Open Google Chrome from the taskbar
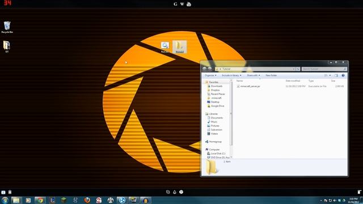This screenshot has height=204, width=363. 40,200
